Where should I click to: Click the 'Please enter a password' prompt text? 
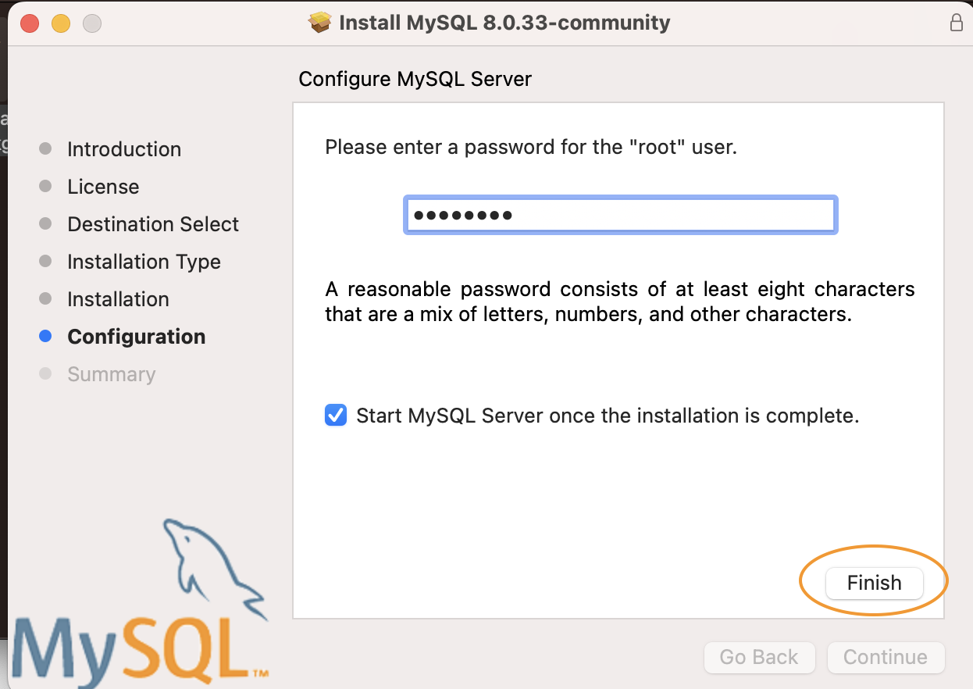coord(531,147)
